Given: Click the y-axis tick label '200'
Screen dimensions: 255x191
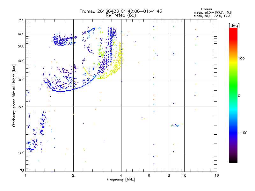Looking at the screenshot, I should pyautogui.click(x=21, y=107).
